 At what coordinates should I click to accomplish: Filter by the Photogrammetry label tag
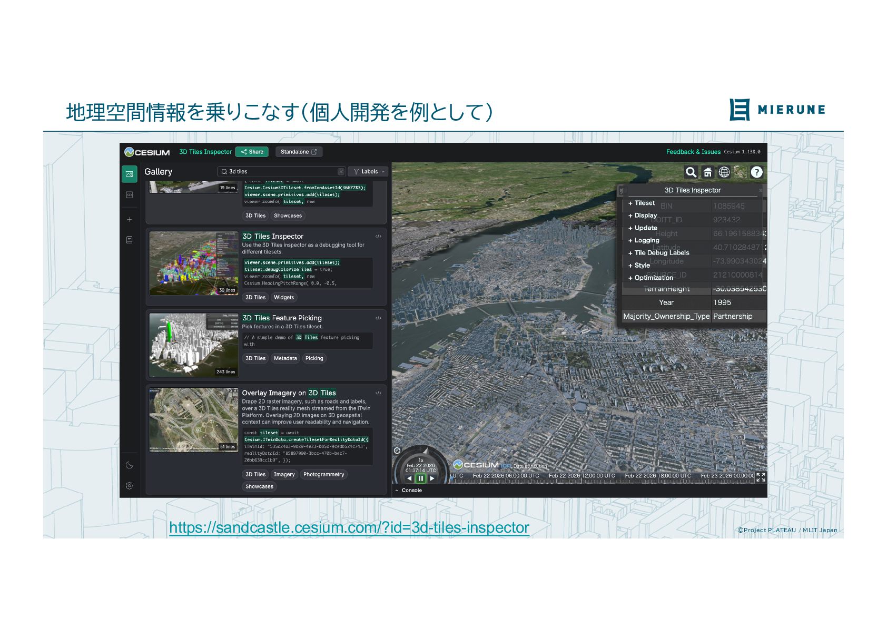point(324,475)
